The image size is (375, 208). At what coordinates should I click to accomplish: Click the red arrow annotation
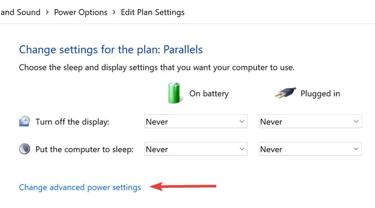(183, 186)
